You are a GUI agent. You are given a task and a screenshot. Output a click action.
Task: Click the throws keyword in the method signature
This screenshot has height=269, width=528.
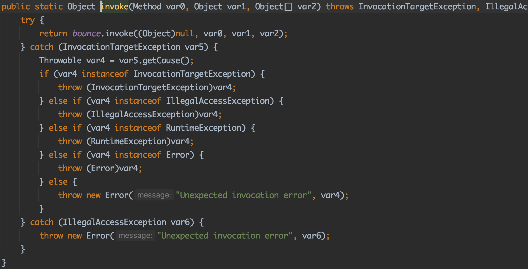339,6
